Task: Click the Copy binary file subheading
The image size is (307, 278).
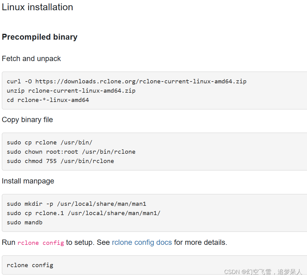Action: 27,120
